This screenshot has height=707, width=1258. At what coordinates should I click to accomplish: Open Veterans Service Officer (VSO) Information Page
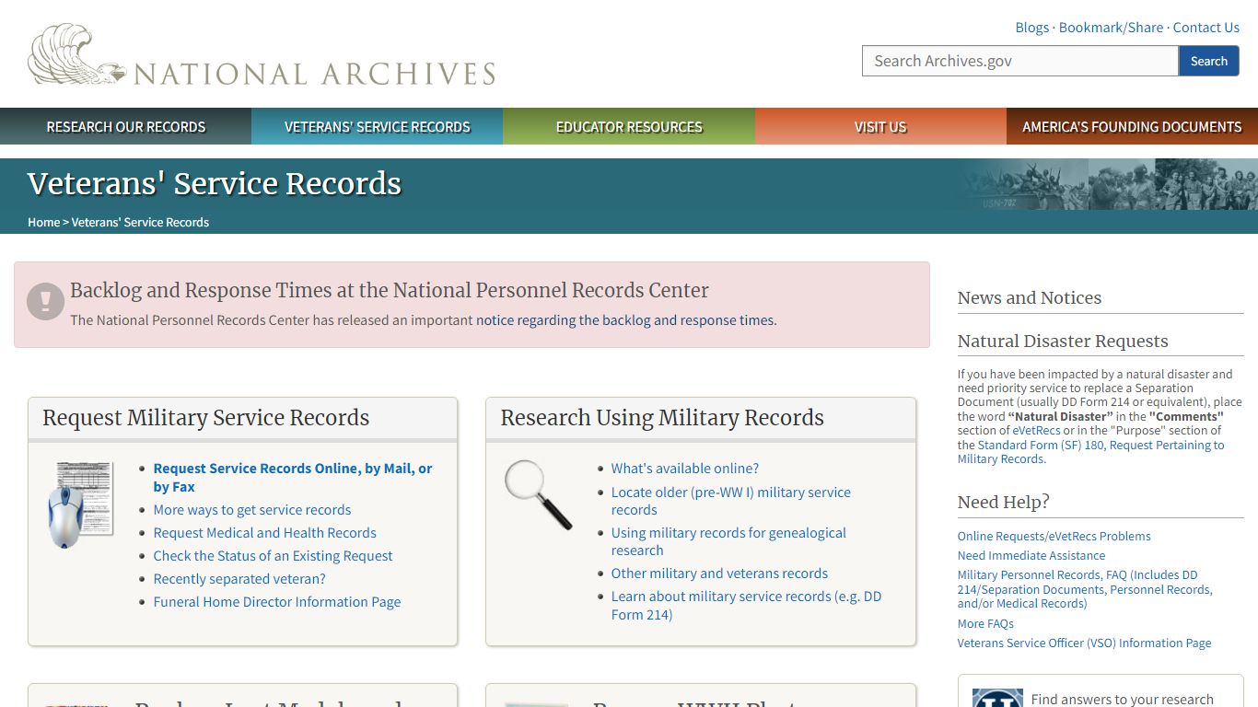(x=1085, y=643)
